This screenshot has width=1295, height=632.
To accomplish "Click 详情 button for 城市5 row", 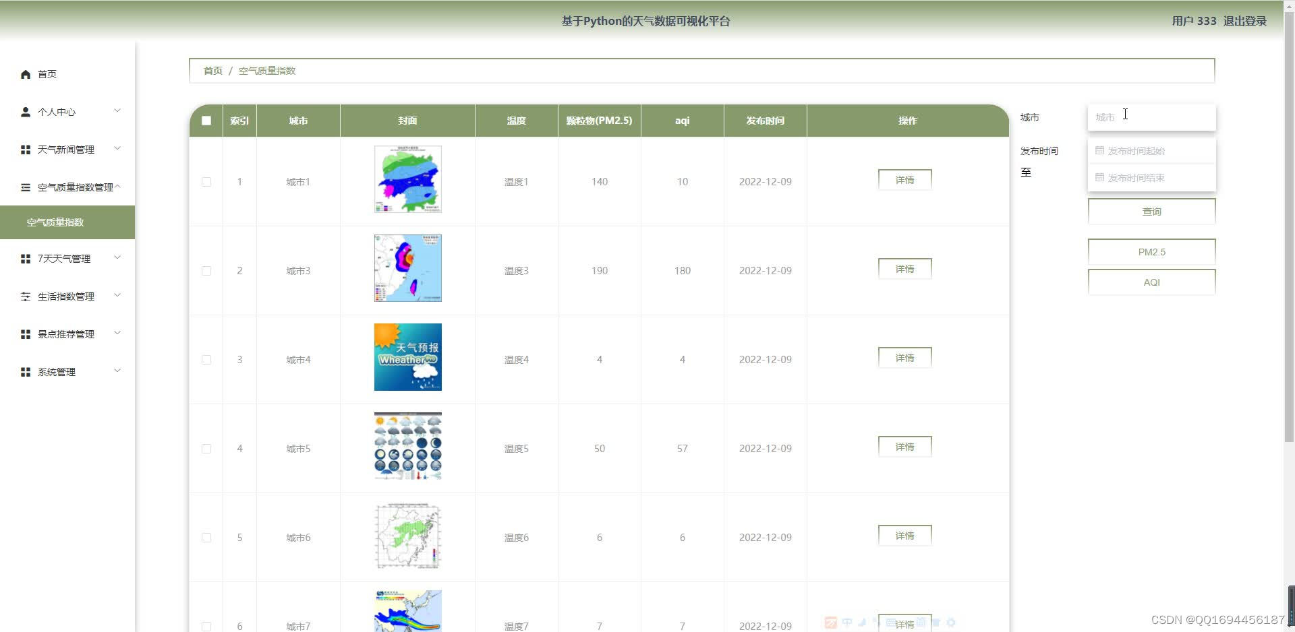I will 904,447.
